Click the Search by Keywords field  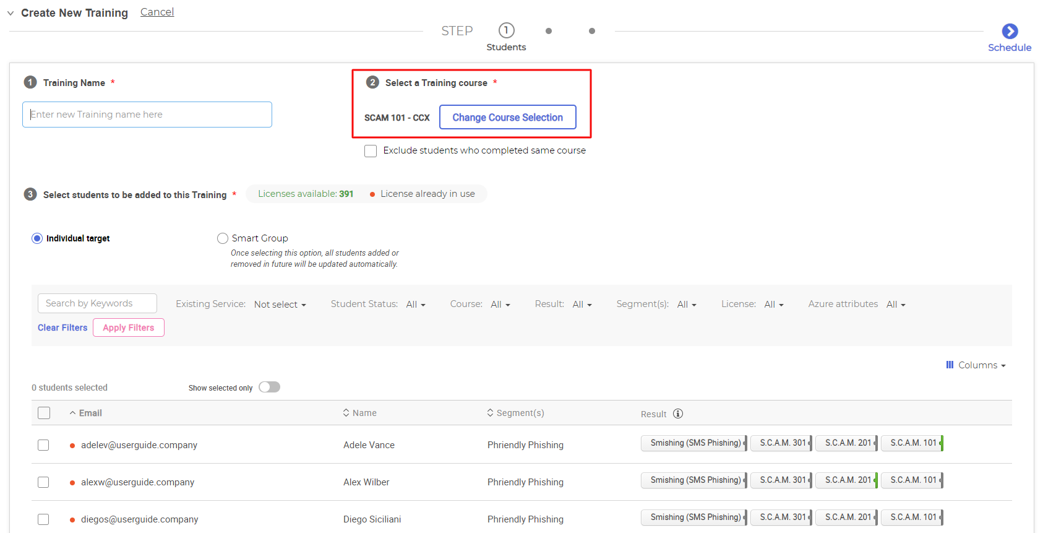coord(97,303)
